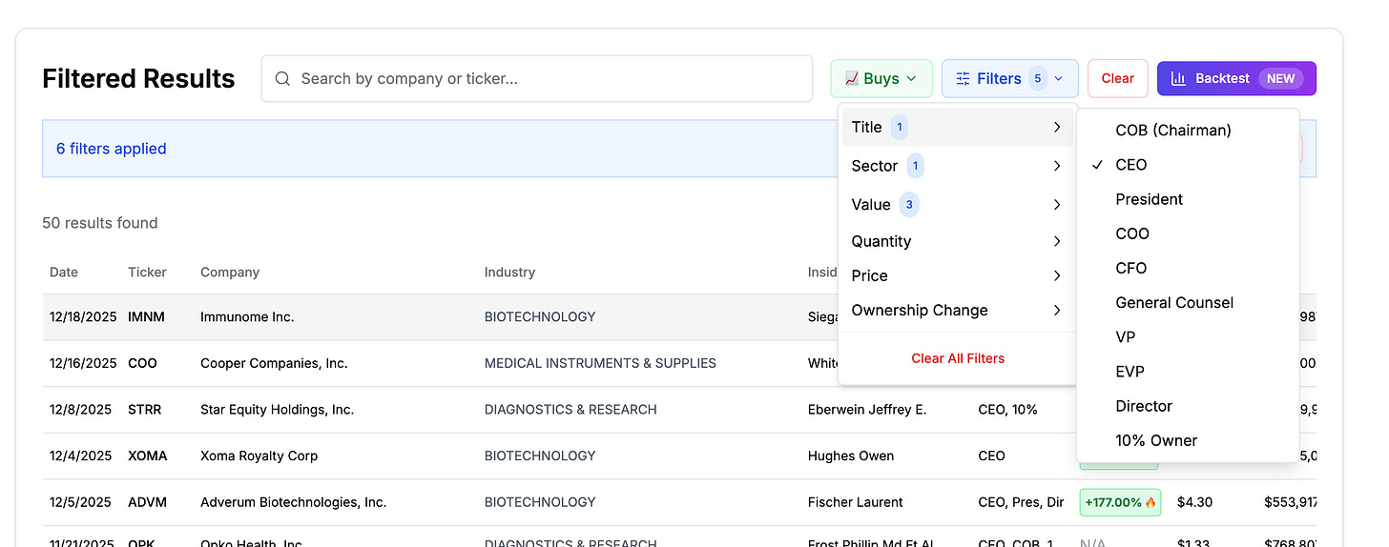Click the 5 count badge on Filters
Viewport: 1389px width, 547px height.
point(1038,78)
